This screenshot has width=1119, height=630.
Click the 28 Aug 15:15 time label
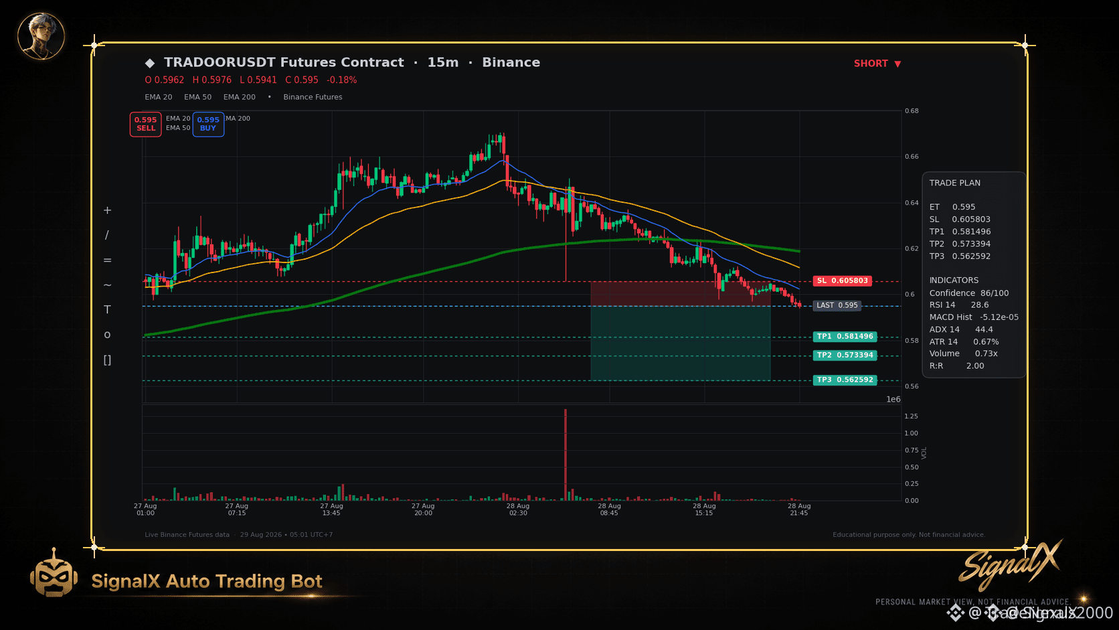[x=704, y=509]
